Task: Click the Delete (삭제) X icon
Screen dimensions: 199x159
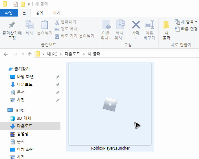Action: [136, 25]
